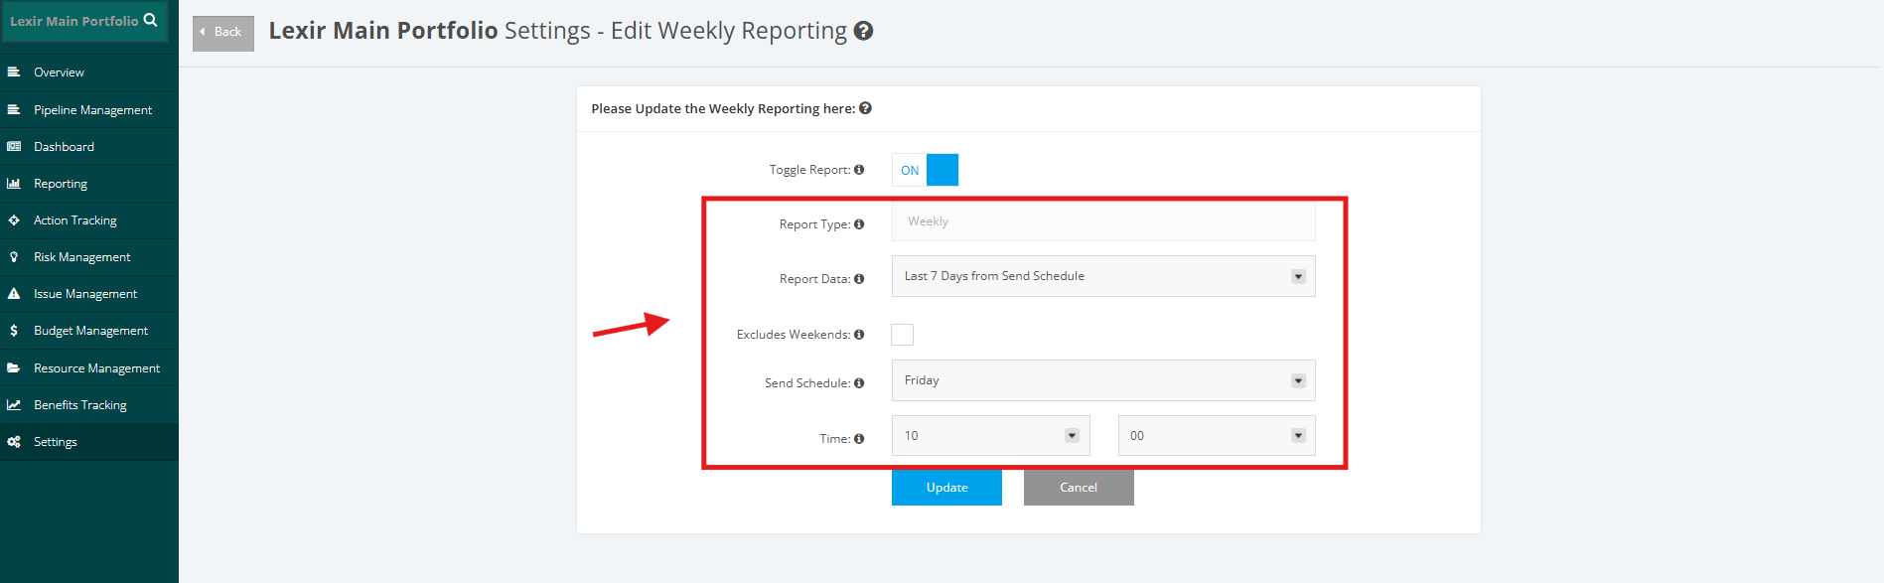The width and height of the screenshot is (1884, 583).
Task: Click info icon beside Send Schedule label
Action: point(859,383)
